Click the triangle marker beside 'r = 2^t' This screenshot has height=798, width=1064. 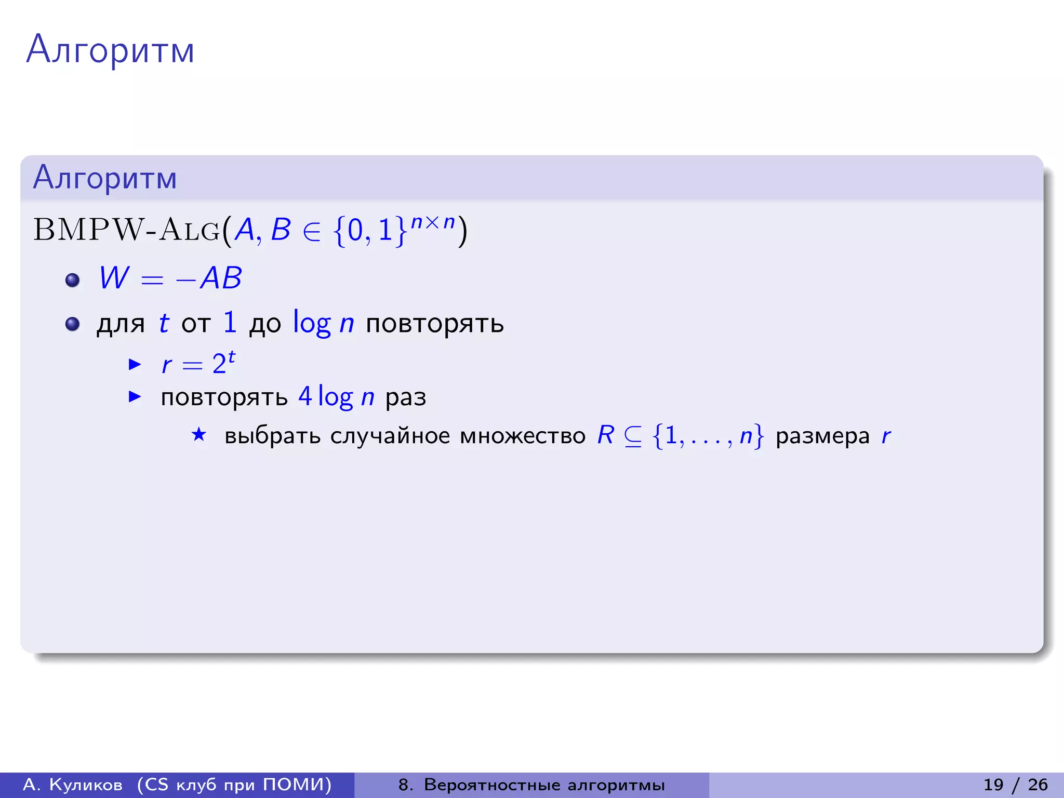pyautogui.click(x=135, y=364)
